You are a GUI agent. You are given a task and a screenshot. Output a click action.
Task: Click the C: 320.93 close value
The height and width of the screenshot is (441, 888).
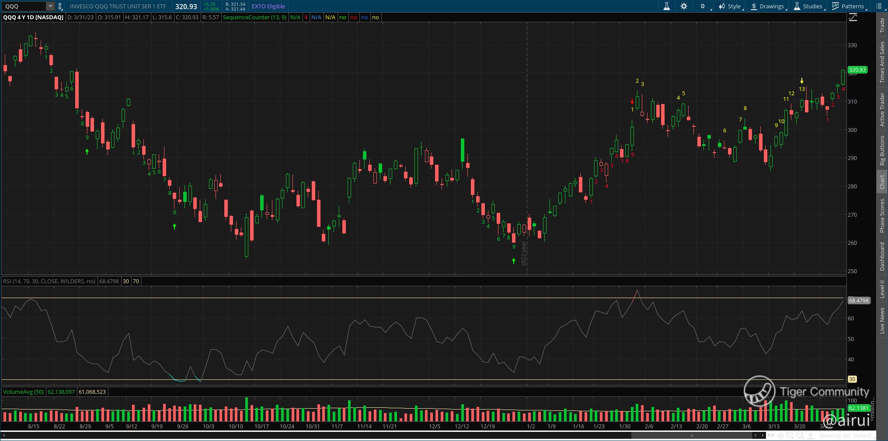click(x=187, y=17)
